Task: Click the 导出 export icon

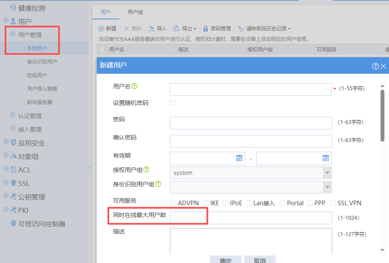Action: coord(176,29)
